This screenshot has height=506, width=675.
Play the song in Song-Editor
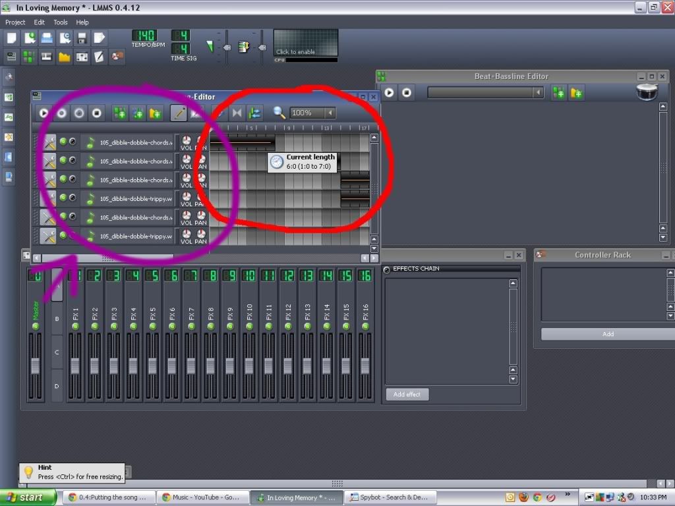click(44, 113)
